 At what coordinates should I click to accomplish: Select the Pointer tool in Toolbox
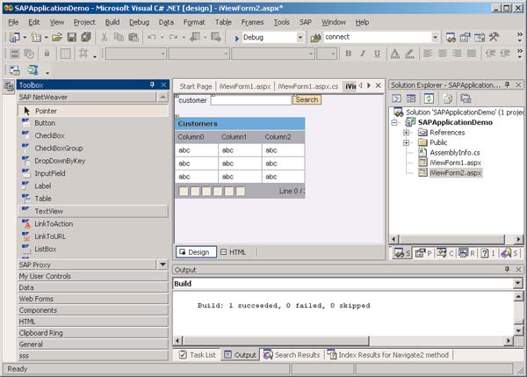46,111
